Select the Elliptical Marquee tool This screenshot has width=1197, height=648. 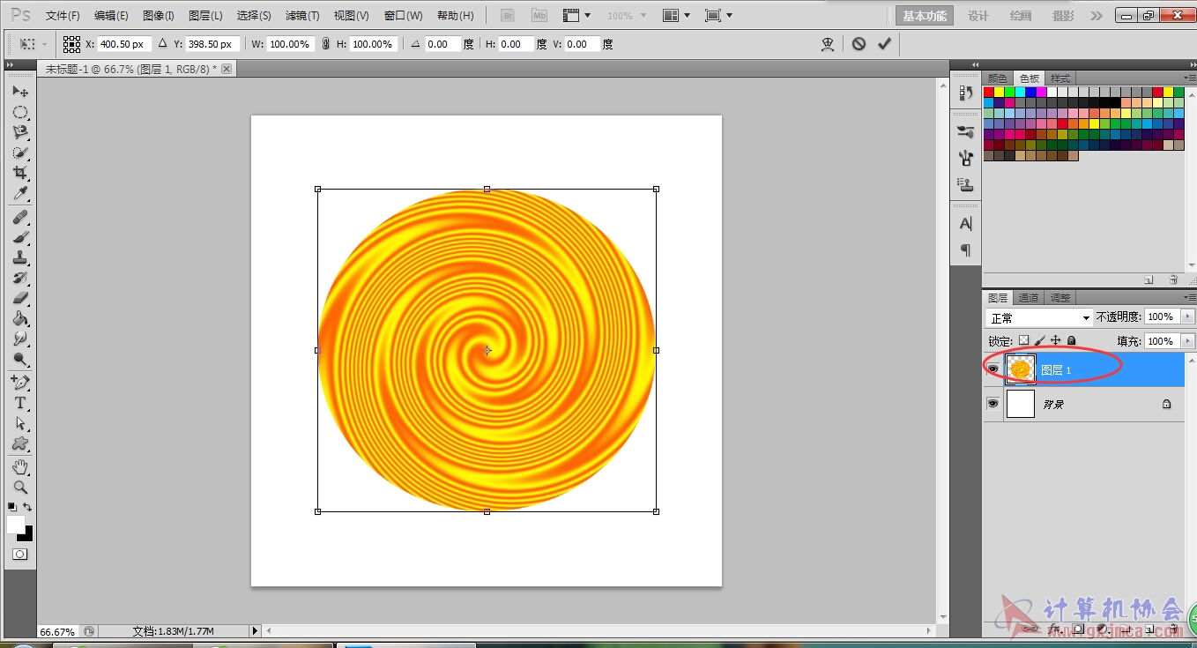pos(20,112)
